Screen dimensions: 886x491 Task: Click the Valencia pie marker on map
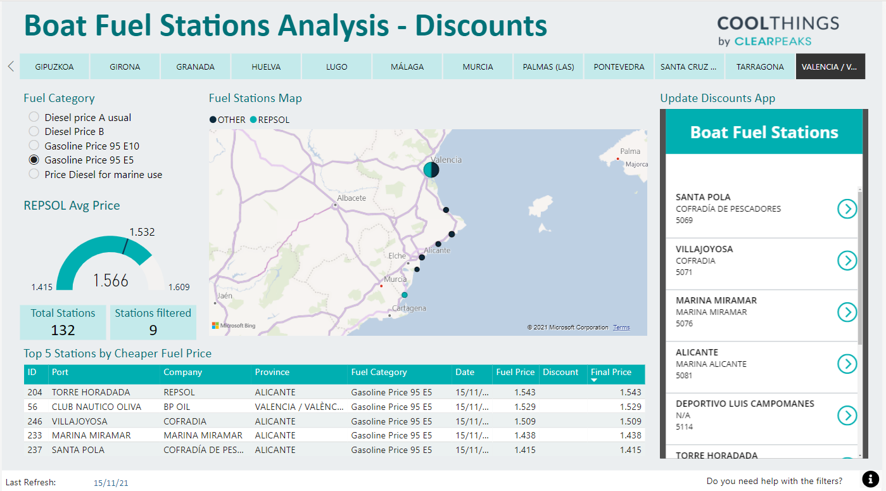pos(431,170)
